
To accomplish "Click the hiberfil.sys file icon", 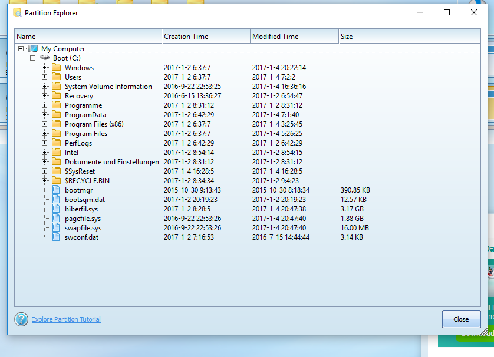I will pos(56,209).
